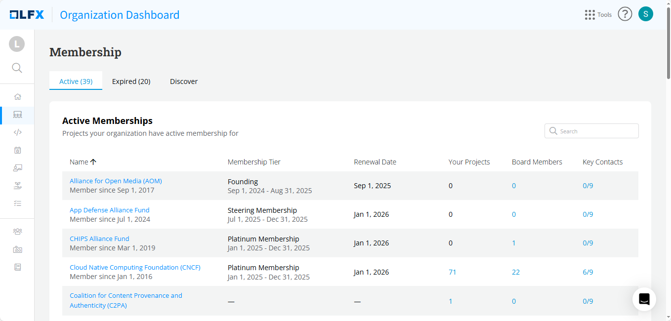Viewport: 671px width, 321px height.
Task: Click the user avatar S in header
Action: pos(645,14)
